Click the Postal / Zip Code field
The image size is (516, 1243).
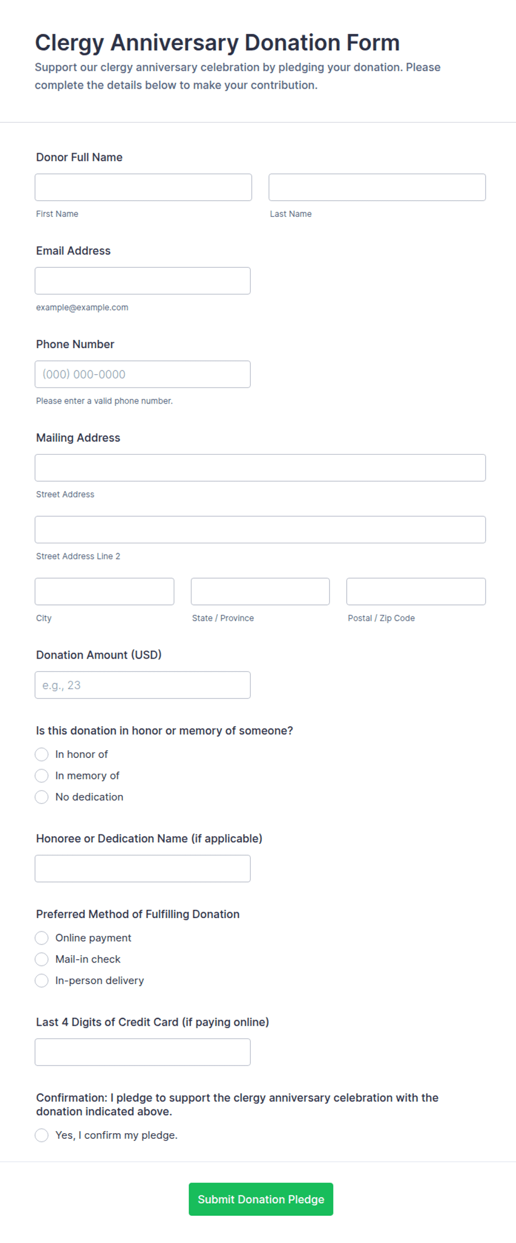[415, 591]
